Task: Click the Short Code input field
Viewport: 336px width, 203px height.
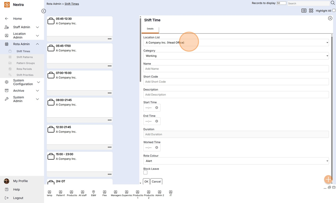Action: pyautogui.click(x=236, y=82)
